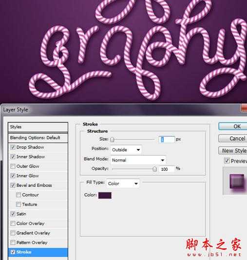Open the Fill Type dropdown set to Color
The width and height of the screenshot is (247, 260).
click(x=123, y=184)
